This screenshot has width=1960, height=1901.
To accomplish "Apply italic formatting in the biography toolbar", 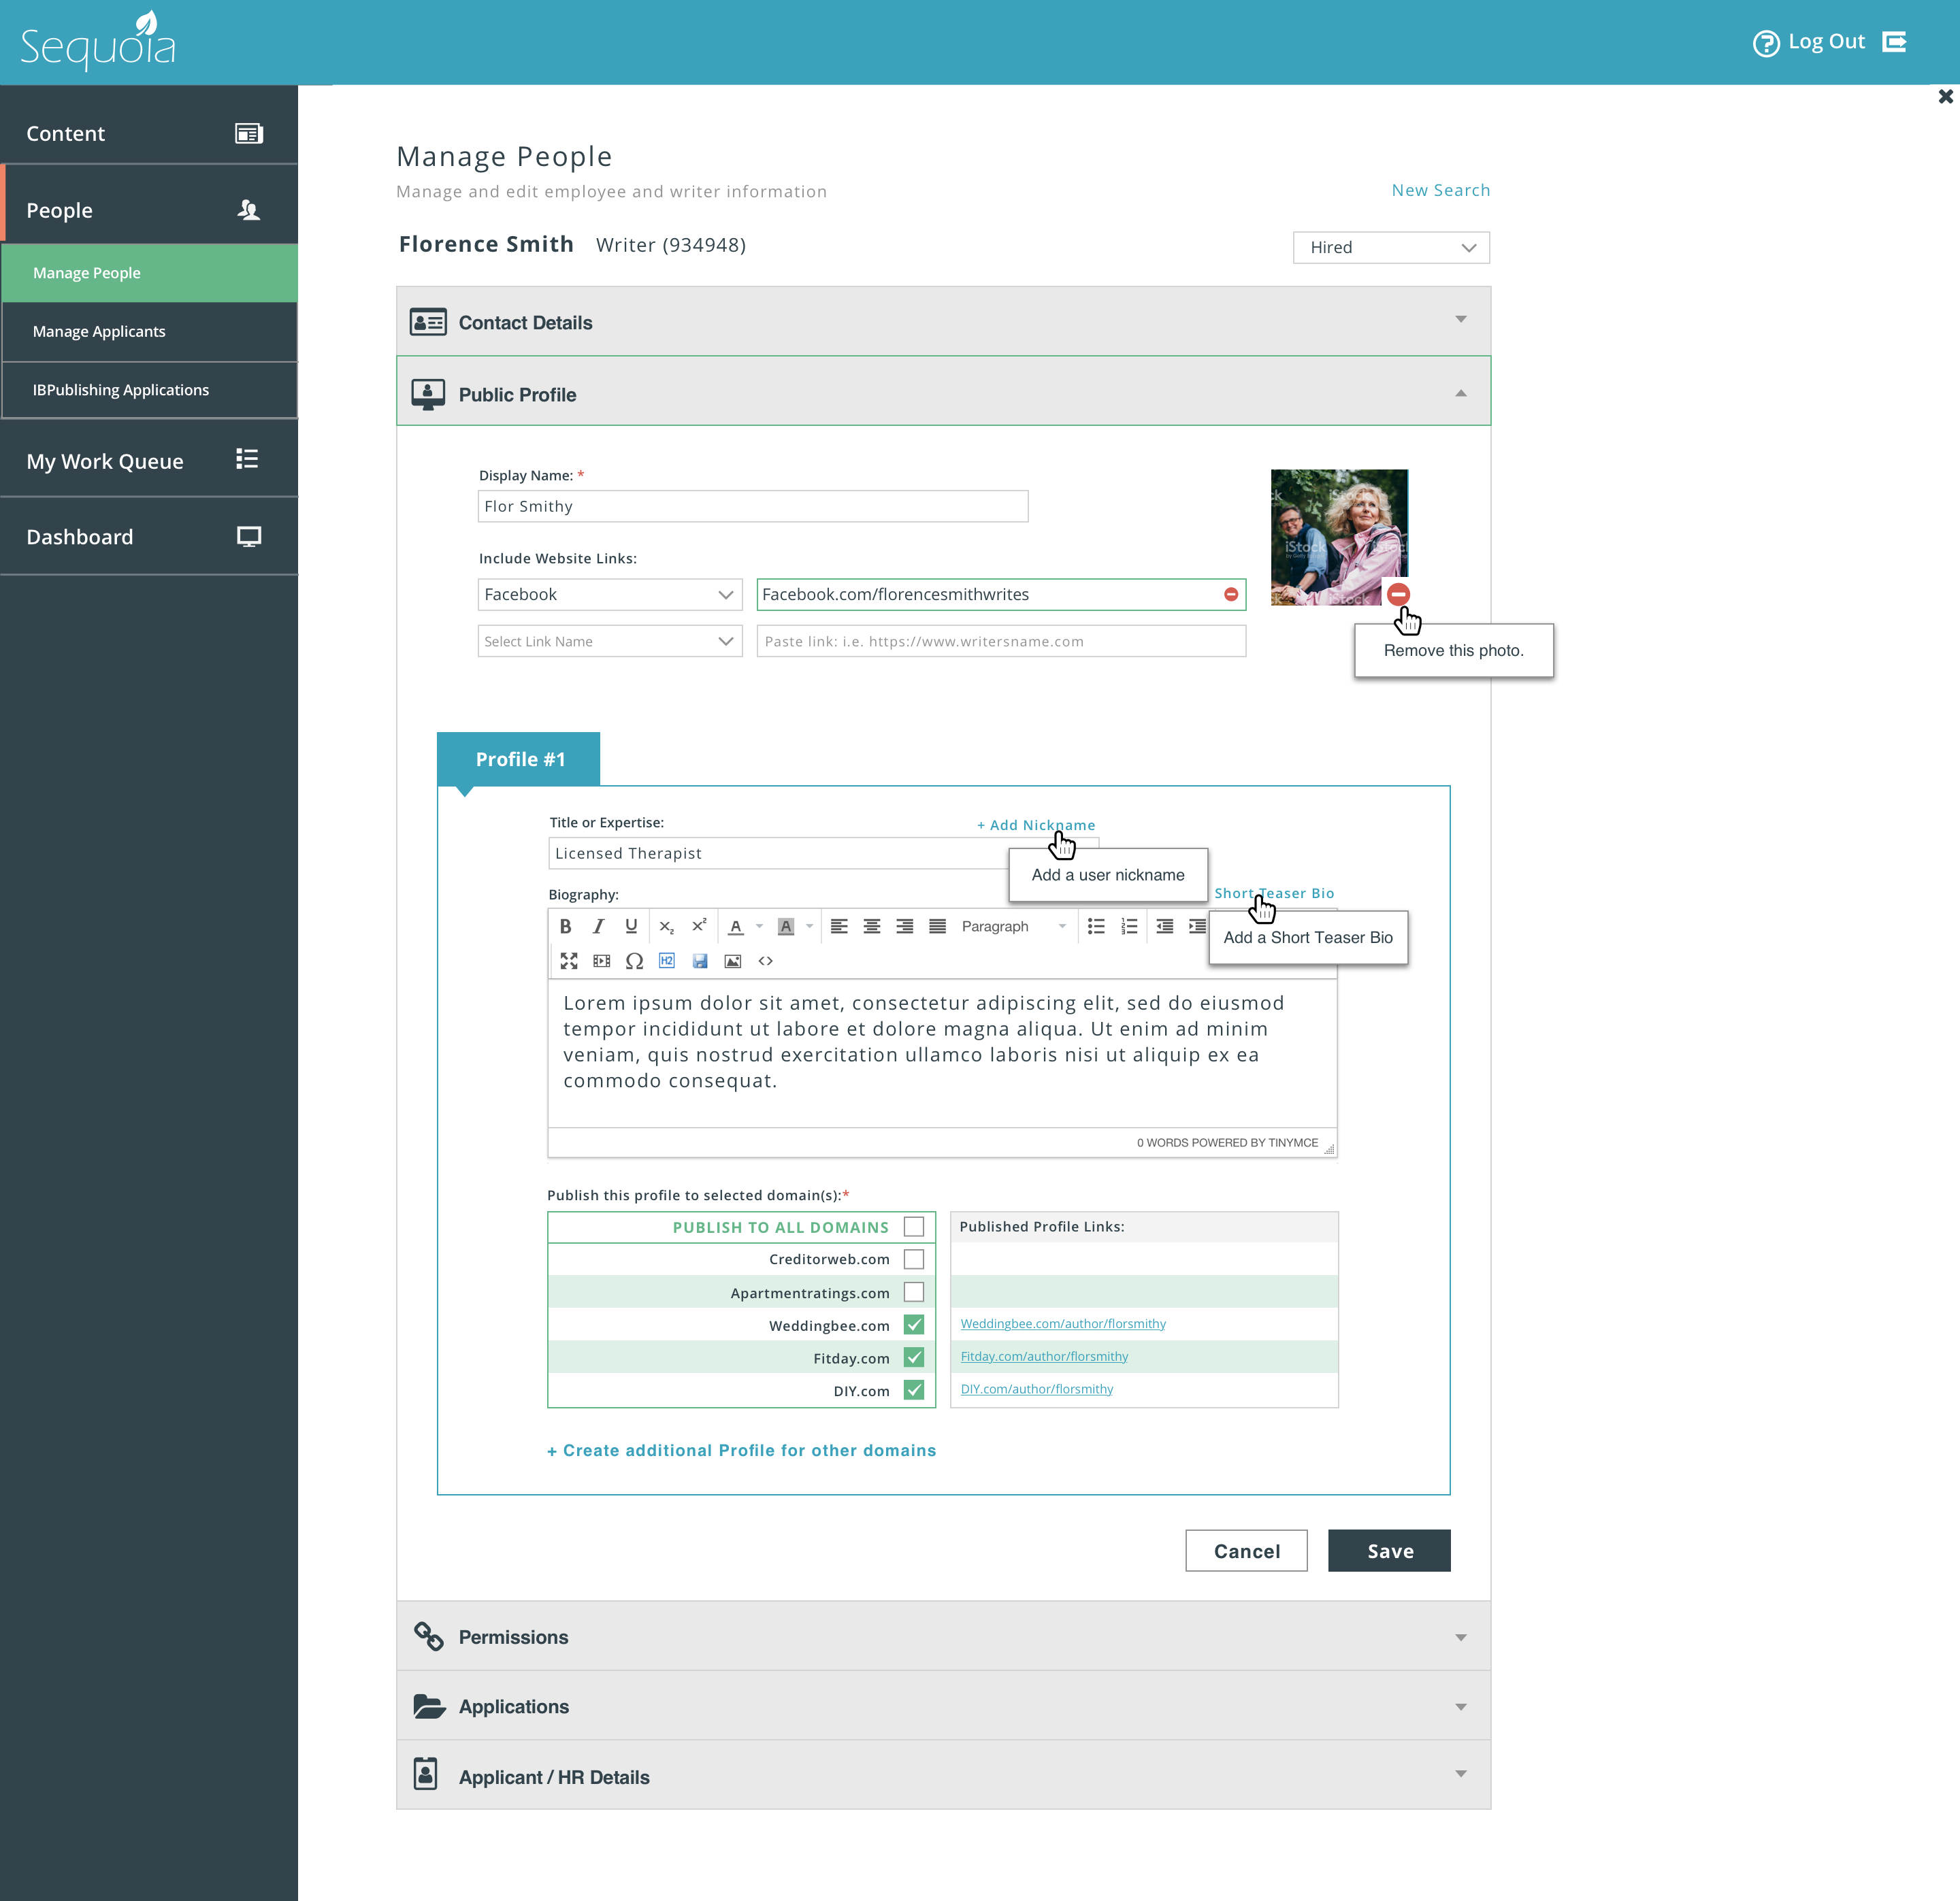I will [598, 926].
